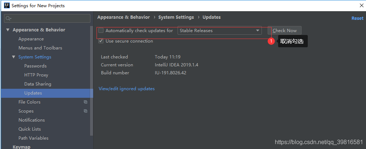Open the HTTP Proxy settings page
Viewport: 366px width, 149px height.
[36, 75]
